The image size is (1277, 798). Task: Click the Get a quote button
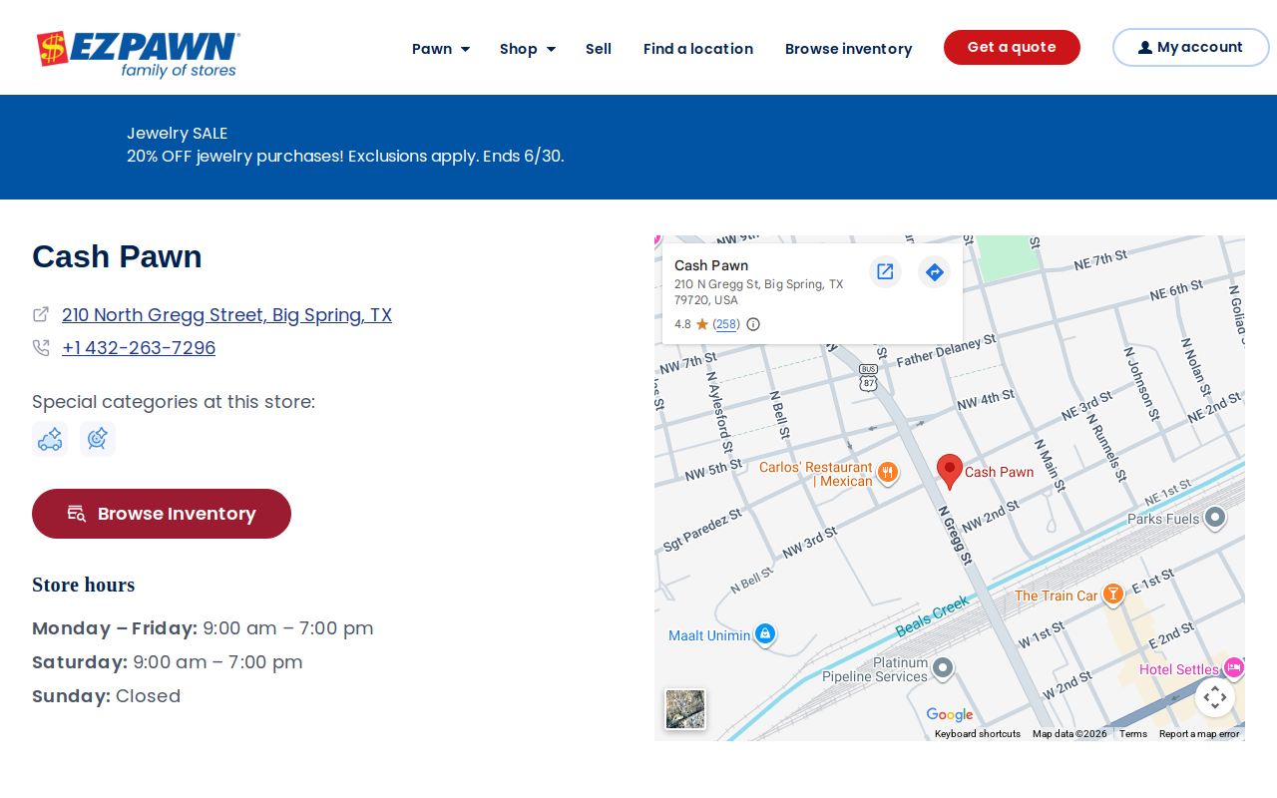[1012, 47]
